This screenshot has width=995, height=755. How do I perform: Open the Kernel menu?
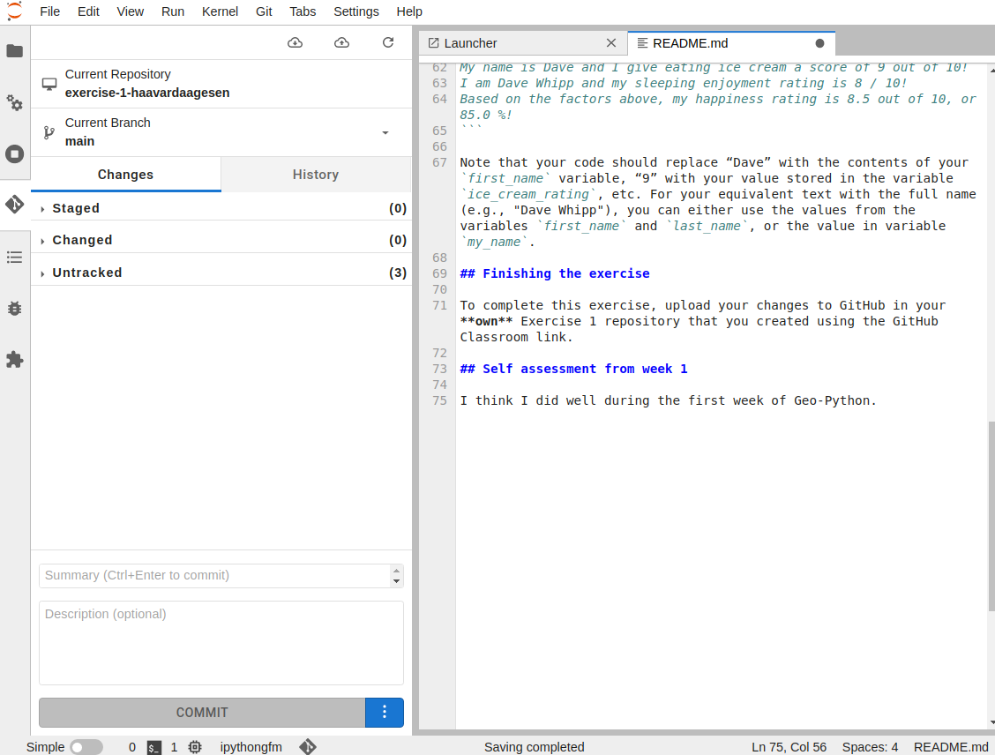click(x=220, y=11)
